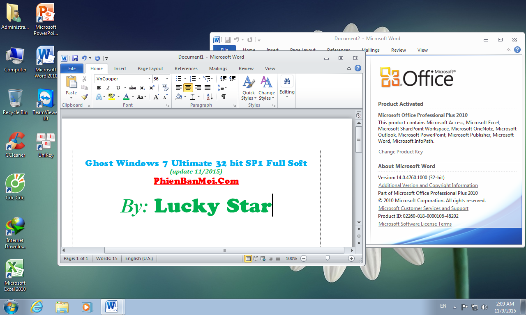The height and width of the screenshot is (315, 526).
Task: Apply green font color A button
Action: pyautogui.click(x=127, y=97)
